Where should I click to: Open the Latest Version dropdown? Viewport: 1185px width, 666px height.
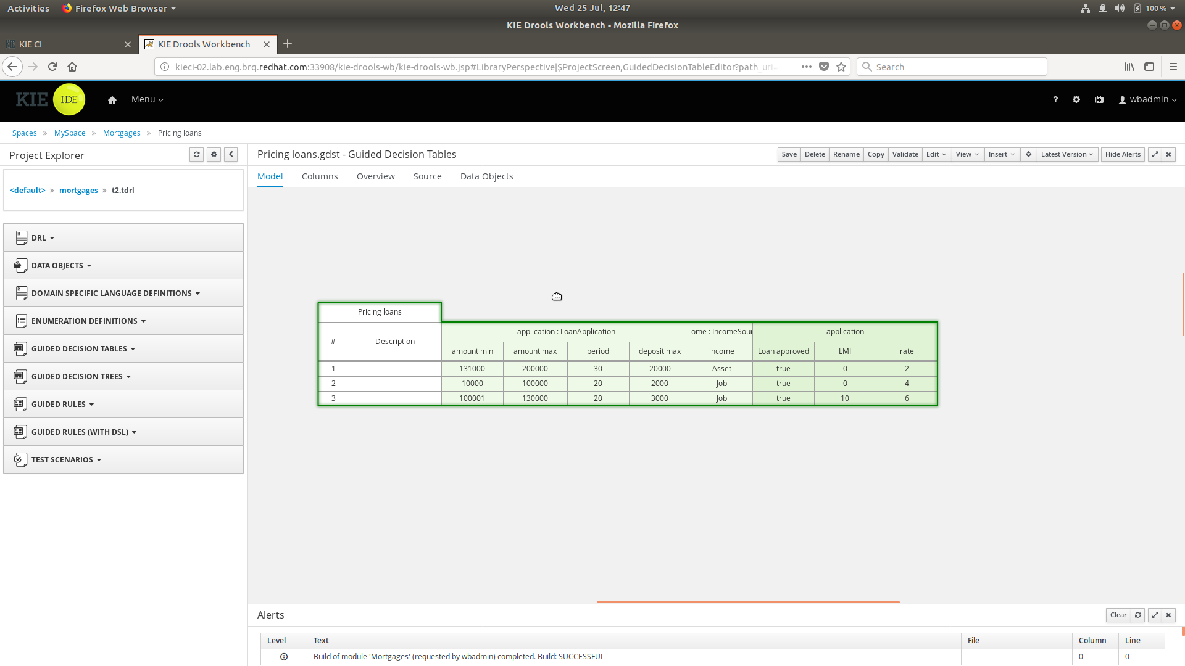click(x=1066, y=155)
